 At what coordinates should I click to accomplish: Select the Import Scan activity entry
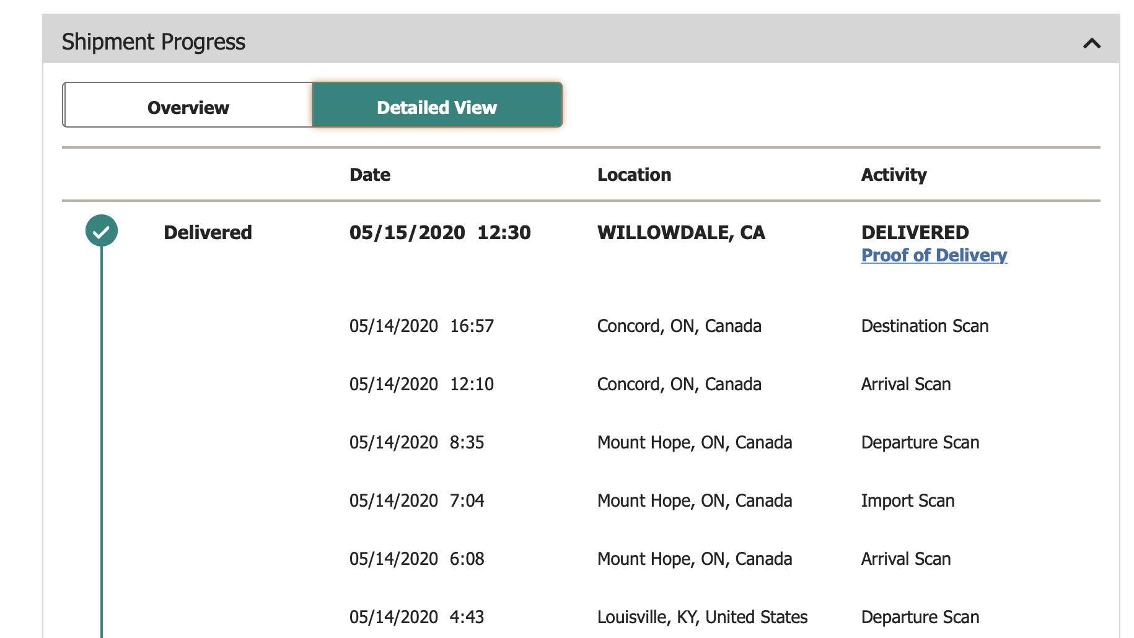click(907, 500)
